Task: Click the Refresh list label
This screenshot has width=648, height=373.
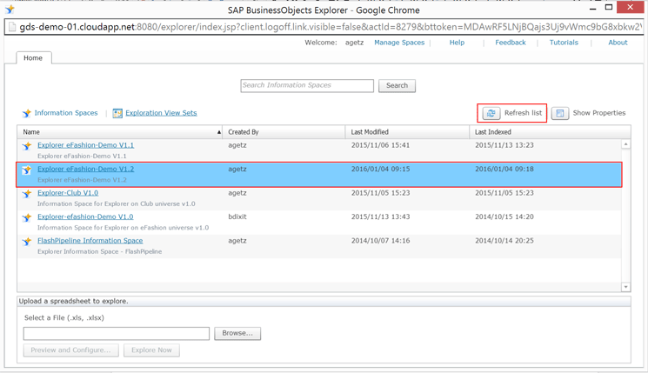Action: coord(523,113)
